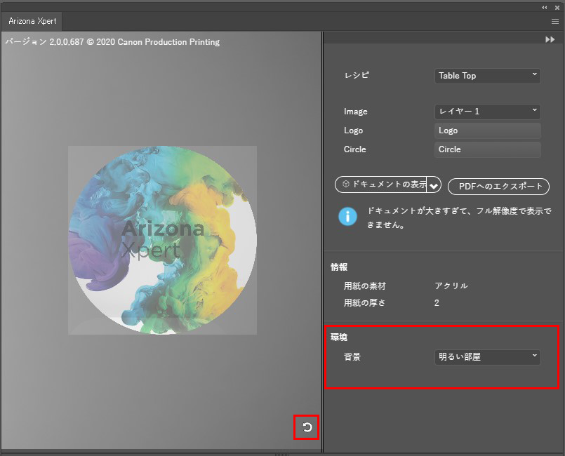
Task: Open the 背景 明るい部屋 dropdown
Action: (488, 357)
